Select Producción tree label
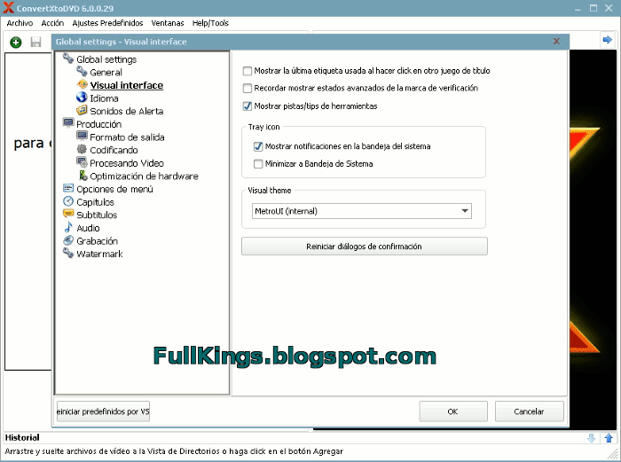621x462 pixels. pos(99,124)
